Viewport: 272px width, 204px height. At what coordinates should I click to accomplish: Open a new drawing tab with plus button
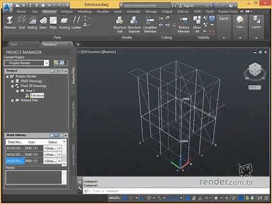[78, 44]
